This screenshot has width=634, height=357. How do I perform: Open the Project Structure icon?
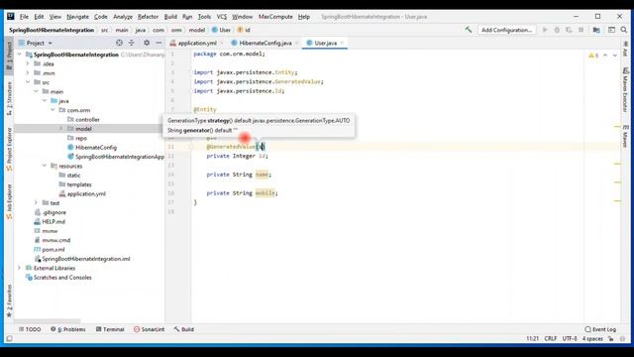coord(596,30)
